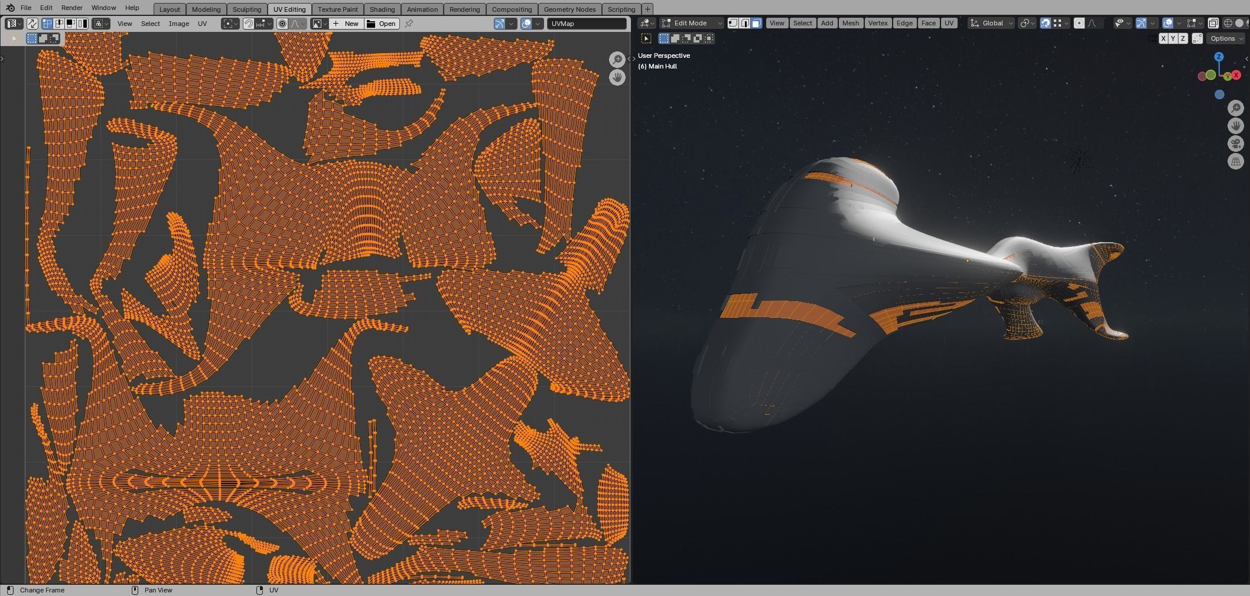The image size is (1250, 596).
Task: Toggle 3D viewport gizmos icon
Action: (x=1141, y=23)
